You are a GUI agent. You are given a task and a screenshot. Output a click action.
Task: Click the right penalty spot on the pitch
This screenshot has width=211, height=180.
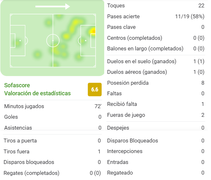86,40
